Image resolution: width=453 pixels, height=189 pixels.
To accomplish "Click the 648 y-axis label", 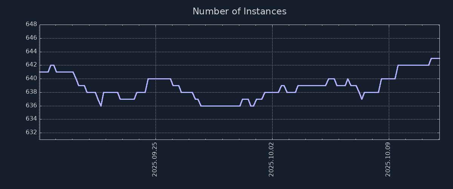I will [31, 25].
